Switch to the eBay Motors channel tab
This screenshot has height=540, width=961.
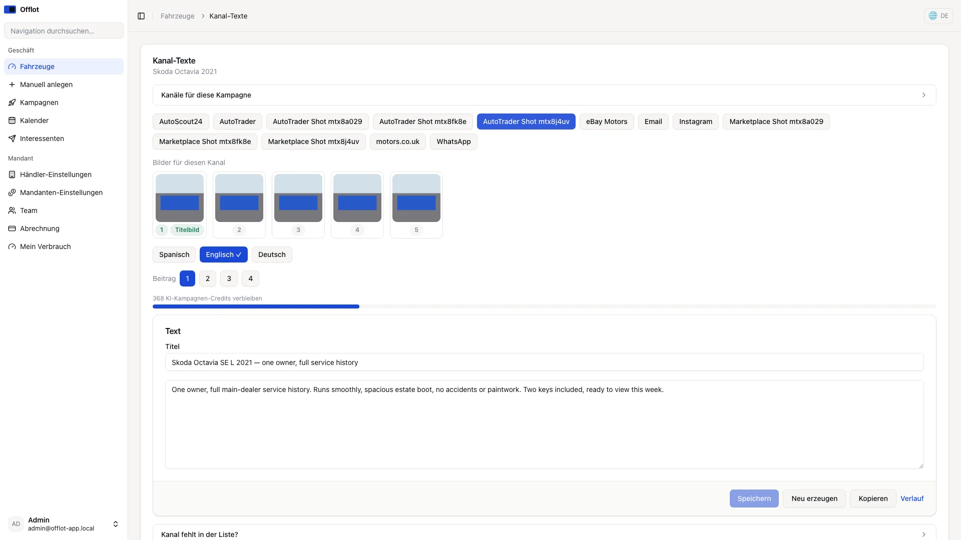pyautogui.click(x=607, y=121)
